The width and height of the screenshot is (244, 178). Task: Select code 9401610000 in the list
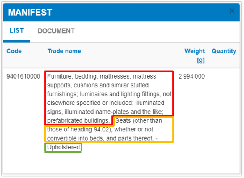[x=23, y=76]
